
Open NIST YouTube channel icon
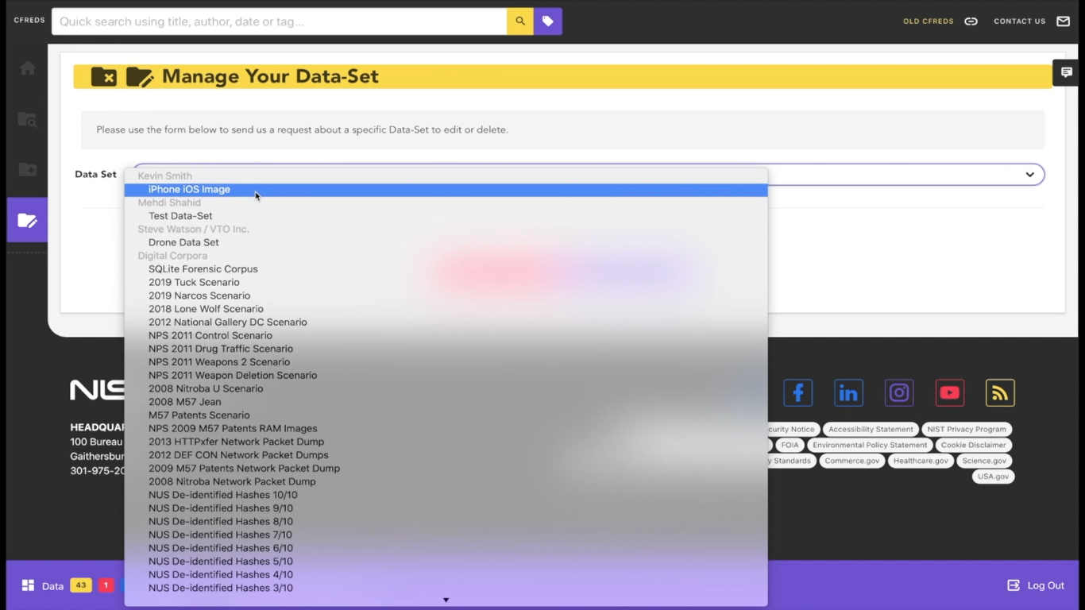click(x=949, y=393)
